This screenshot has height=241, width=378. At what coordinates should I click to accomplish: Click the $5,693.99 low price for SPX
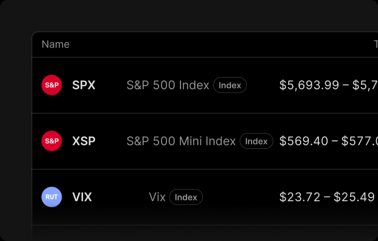309,85
